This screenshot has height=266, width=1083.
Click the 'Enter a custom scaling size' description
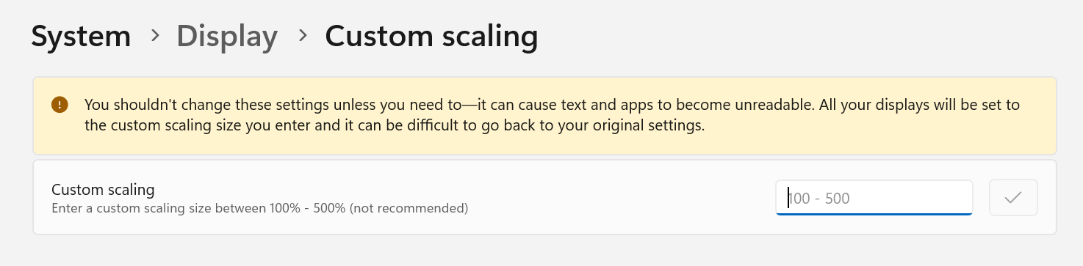point(259,209)
